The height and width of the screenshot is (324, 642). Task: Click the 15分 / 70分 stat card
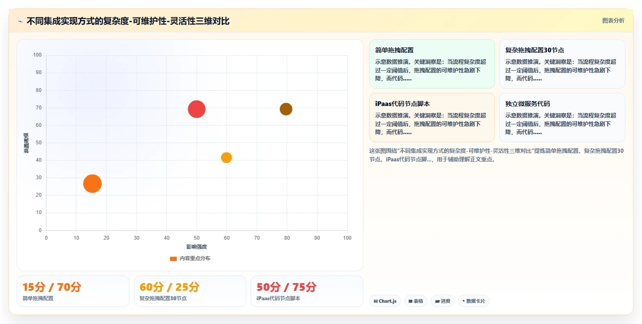click(x=73, y=291)
